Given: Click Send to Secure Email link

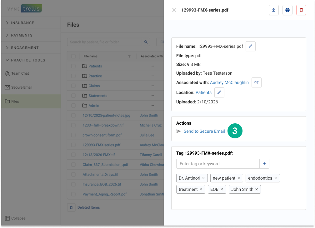Looking at the screenshot, I should 204,131.
